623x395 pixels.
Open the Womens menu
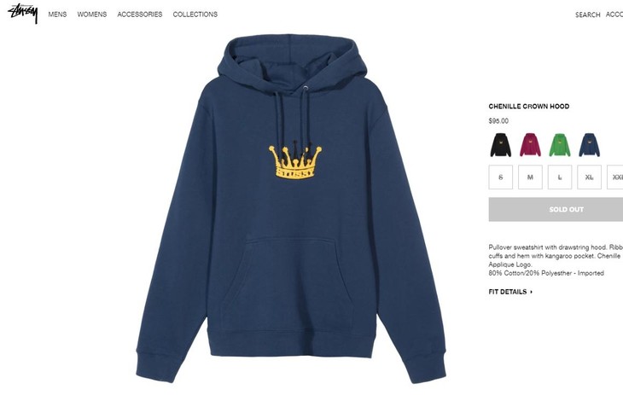point(92,15)
